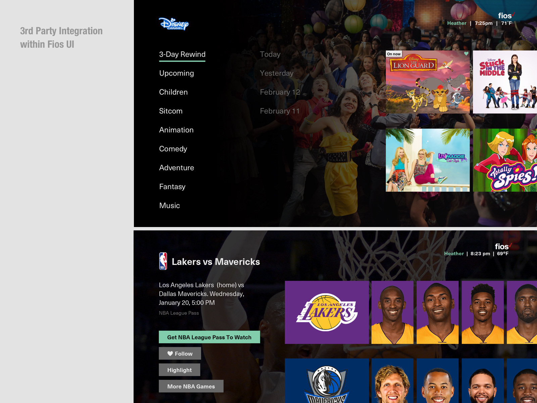
Task: Choose the Children category
Action: pyautogui.click(x=174, y=92)
